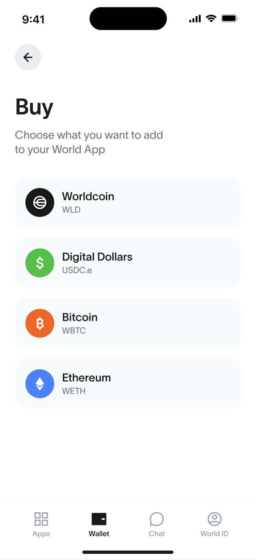Pick Ethereum WETH from the list
The width and height of the screenshot is (256, 560).
click(x=128, y=384)
